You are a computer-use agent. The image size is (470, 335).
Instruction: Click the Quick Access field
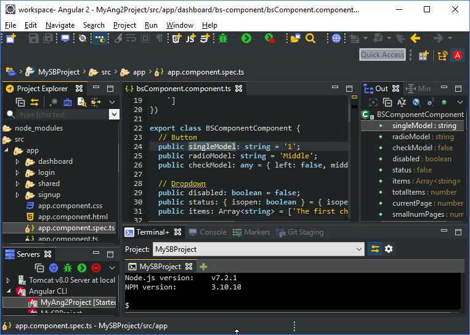click(383, 55)
